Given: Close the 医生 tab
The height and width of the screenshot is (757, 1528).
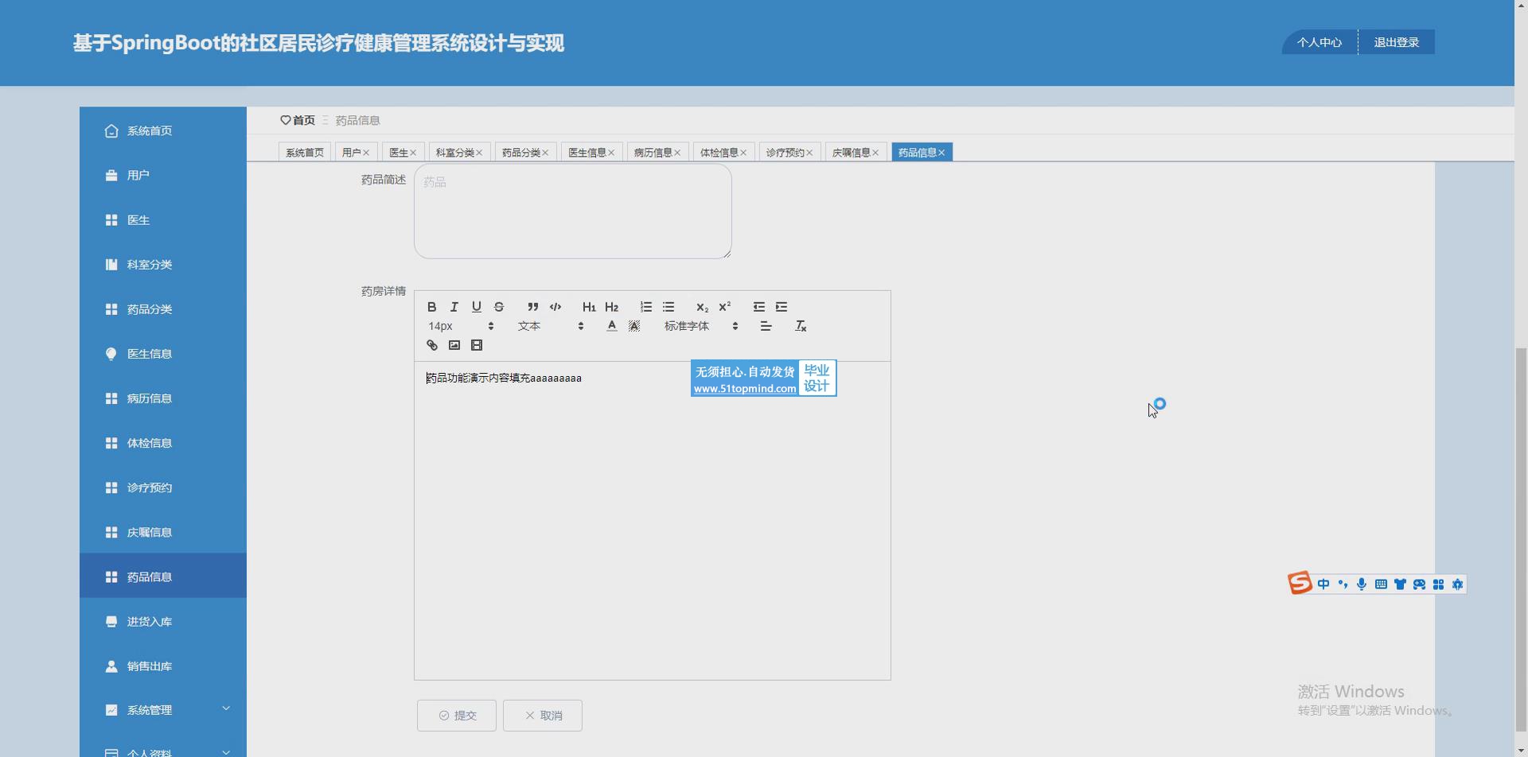Looking at the screenshot, I should pyautogui.click(x=413, y=153).
